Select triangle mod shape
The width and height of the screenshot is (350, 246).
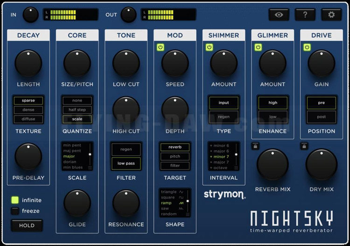click(172, 192)
